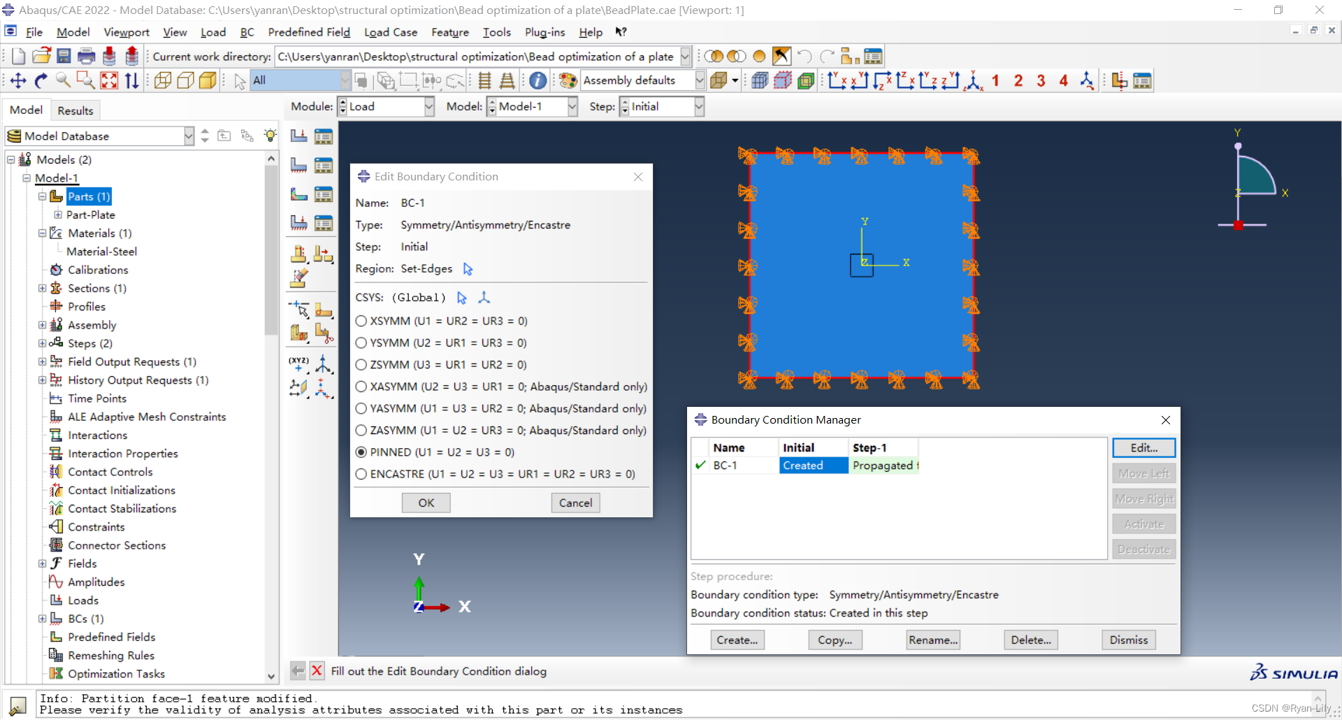Screen dimensions: 1342x720
Task: Apply custom view 1
Action: click(x=995, y=81)
